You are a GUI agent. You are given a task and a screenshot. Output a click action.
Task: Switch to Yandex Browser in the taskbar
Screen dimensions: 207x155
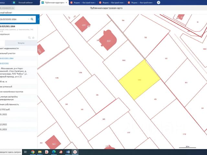coord(75,152)
